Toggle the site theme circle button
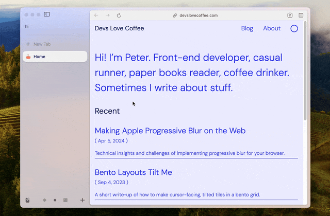This screenshot has height=216, width=330. (x=294, y=29)
